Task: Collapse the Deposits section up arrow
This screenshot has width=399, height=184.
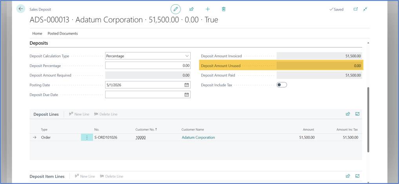Action: pyautogui.click(x=368, y=43)
